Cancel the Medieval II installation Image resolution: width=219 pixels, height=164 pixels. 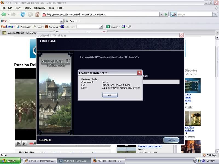pyautogui.click(x=171, y=140)
